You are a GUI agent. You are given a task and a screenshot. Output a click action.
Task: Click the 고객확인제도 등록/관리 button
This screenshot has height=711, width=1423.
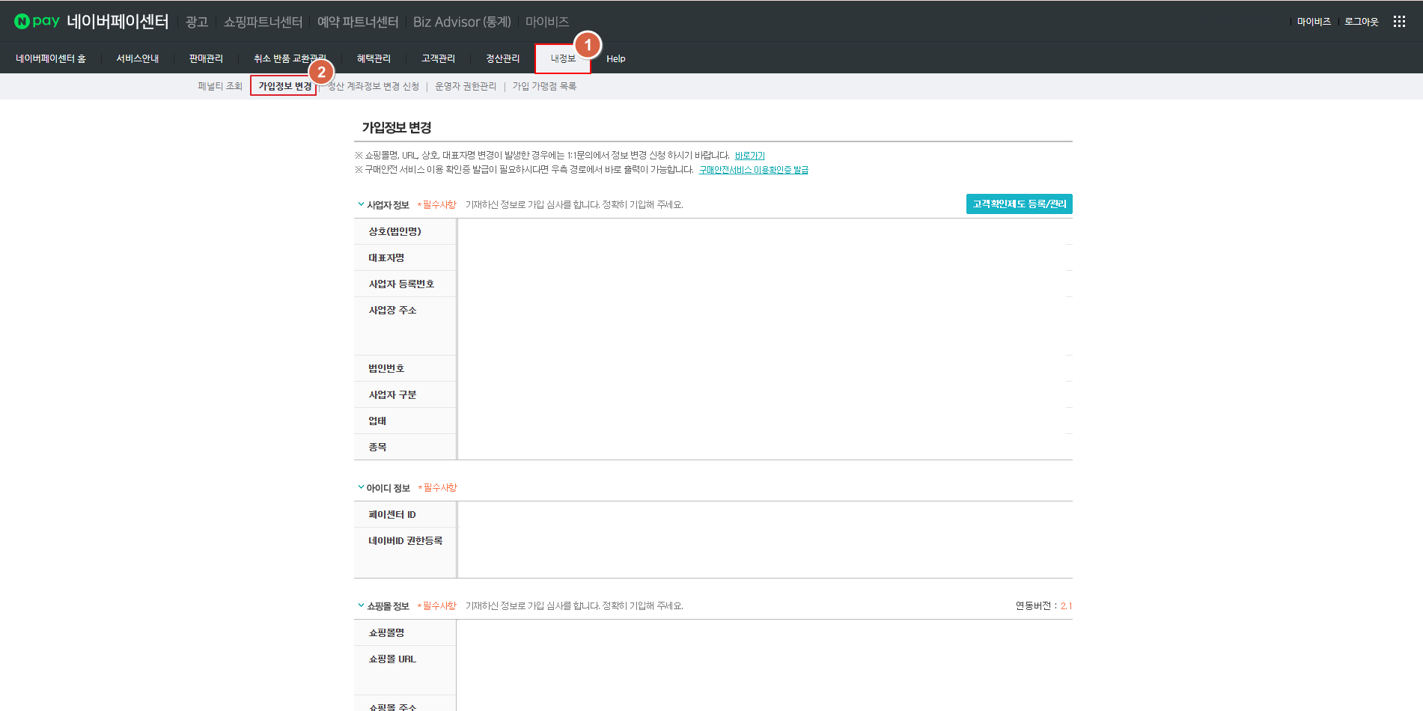[1019, 204]
